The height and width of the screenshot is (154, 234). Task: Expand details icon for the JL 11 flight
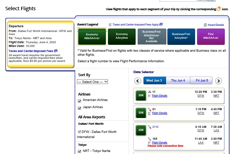pyautogui.click(x=149, y=96)
